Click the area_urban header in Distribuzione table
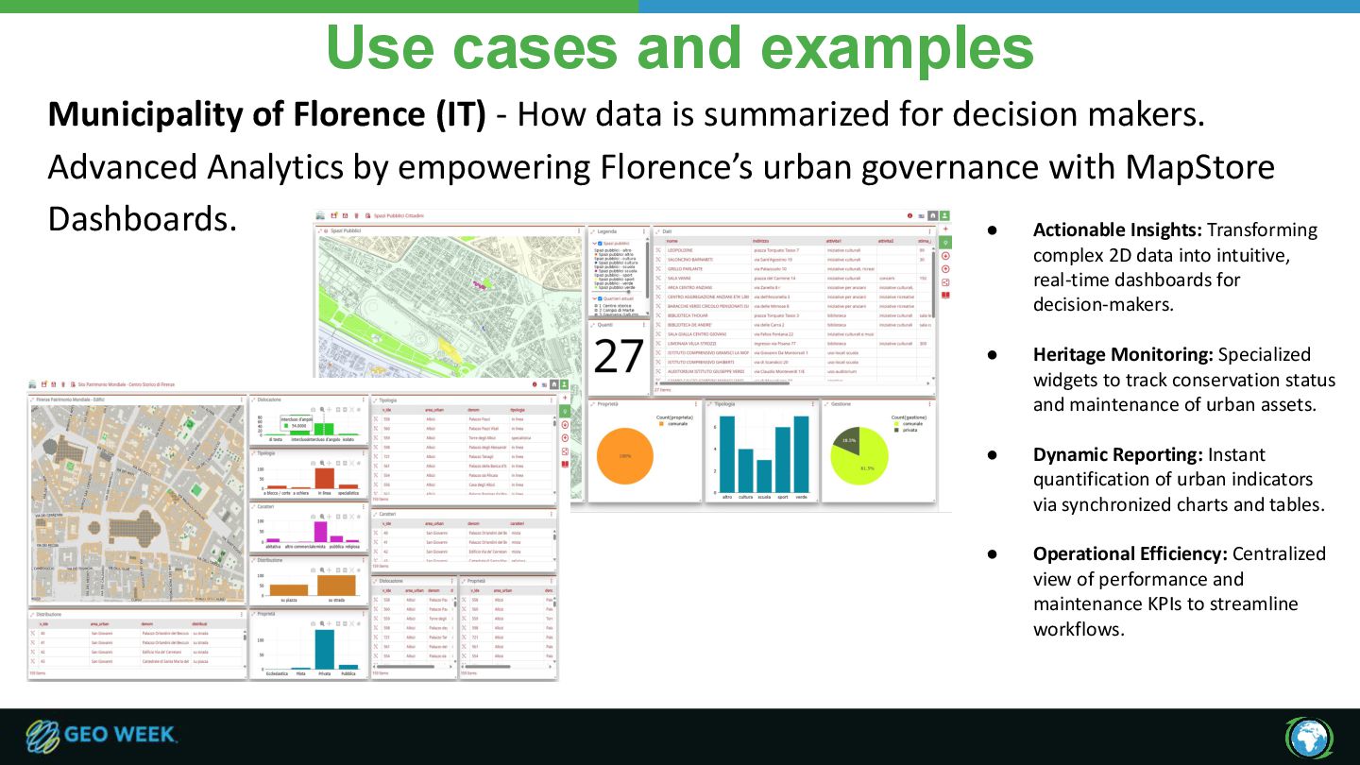1360x765 pixels. point(100,624)
